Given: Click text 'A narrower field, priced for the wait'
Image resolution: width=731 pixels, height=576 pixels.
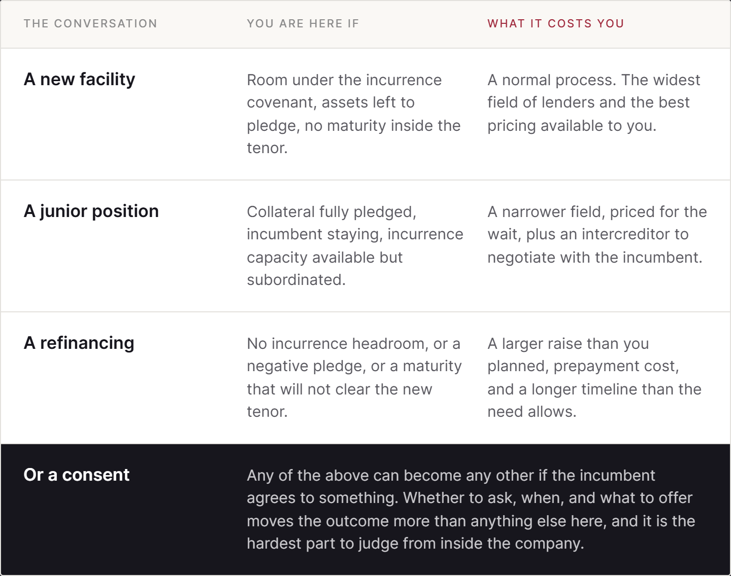Looking at the screenshot, I should point(597,223).
